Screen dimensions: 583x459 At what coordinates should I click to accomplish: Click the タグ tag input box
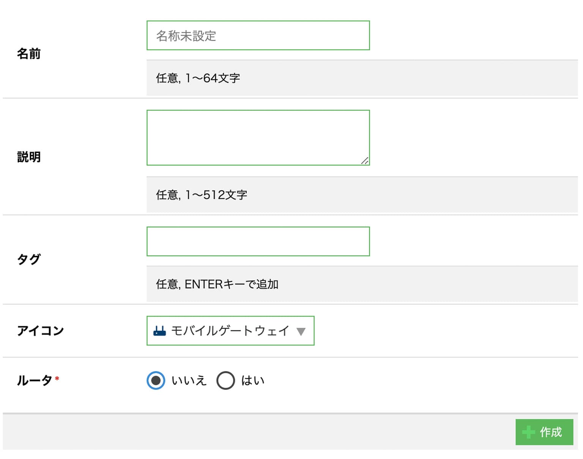tap(258, 242)
